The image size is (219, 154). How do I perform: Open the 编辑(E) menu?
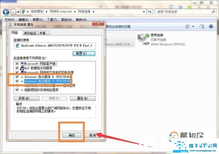click(x=23, y=20)
